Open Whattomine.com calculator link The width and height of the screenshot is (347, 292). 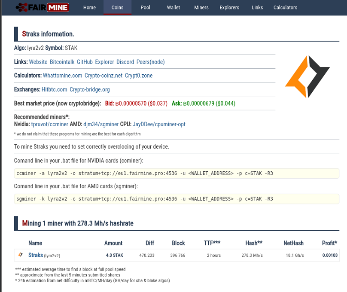tap(62, 76)
